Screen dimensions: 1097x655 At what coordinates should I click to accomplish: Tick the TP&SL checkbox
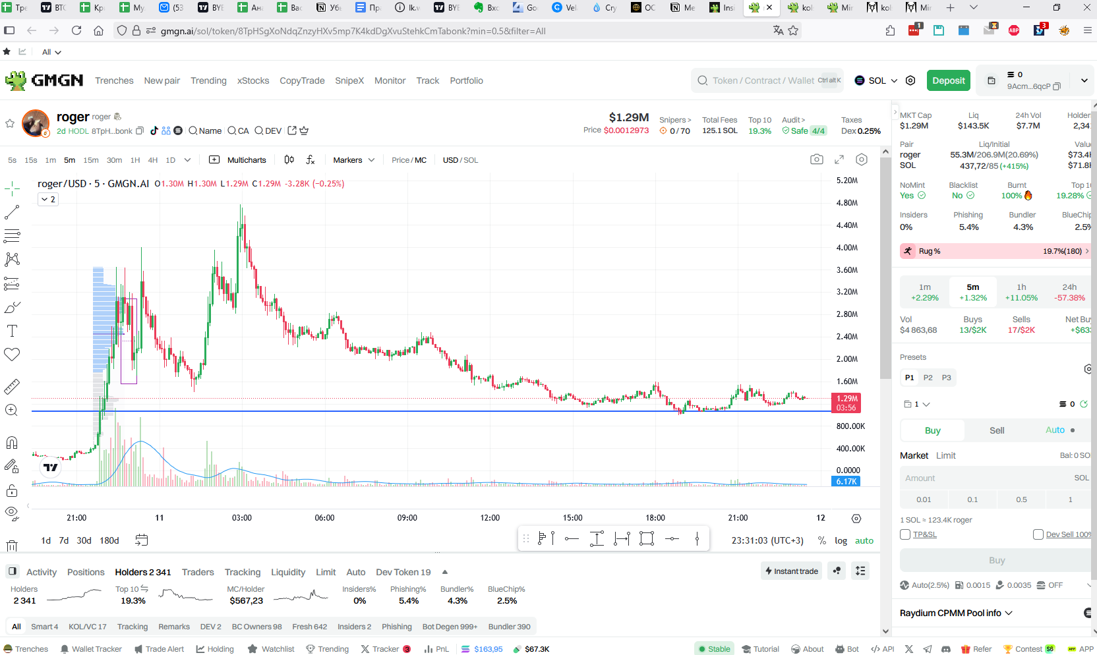(905, 534)
